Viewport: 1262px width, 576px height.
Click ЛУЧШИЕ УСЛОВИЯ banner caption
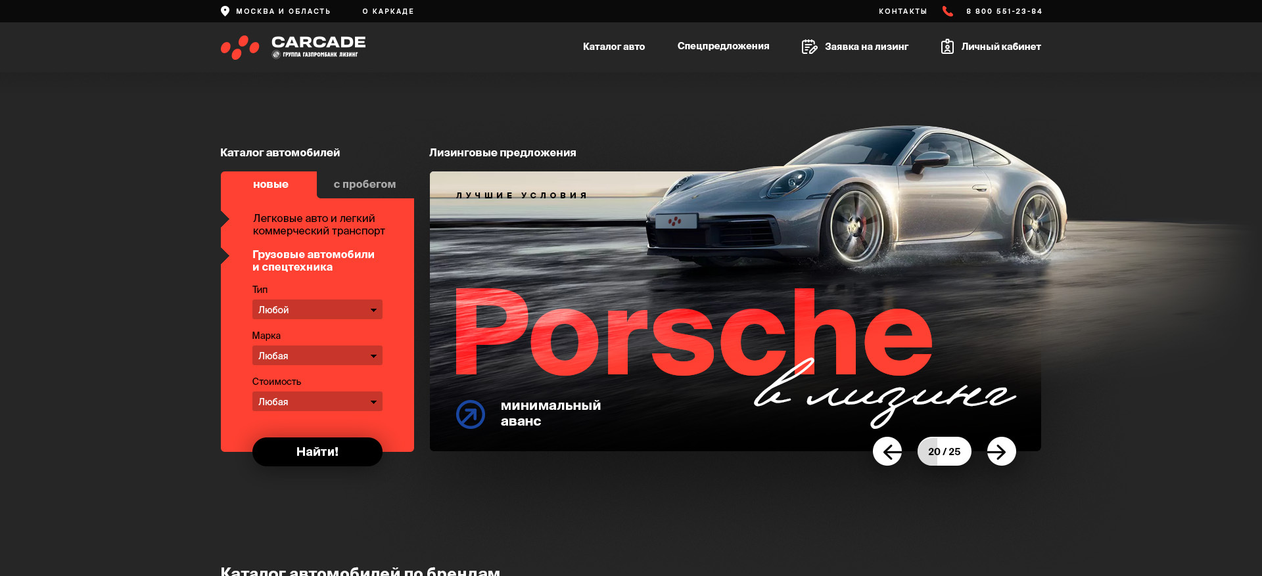point(521,195)
